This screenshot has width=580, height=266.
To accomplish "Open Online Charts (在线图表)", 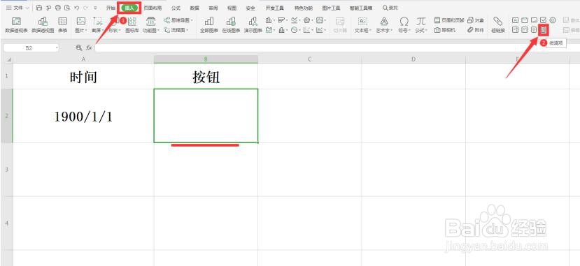I will click(x=231, y=24).
